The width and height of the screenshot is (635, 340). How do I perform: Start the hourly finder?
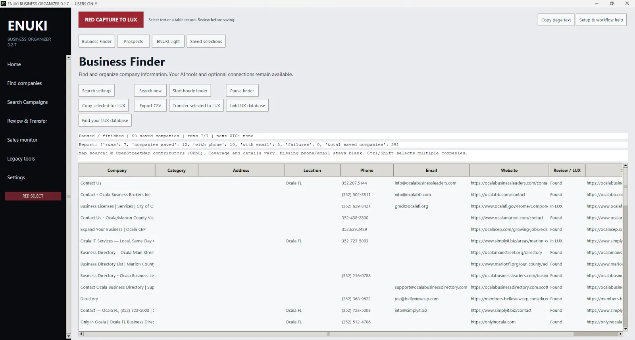click(190, 90)
